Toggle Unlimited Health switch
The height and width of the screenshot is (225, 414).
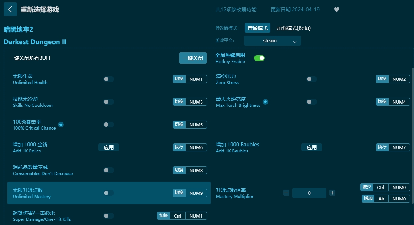109,79
